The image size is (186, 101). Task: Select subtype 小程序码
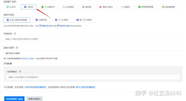[41, 20]
